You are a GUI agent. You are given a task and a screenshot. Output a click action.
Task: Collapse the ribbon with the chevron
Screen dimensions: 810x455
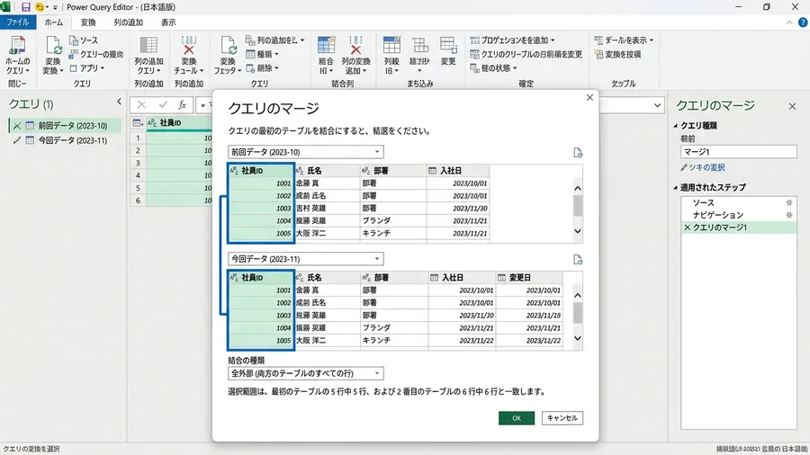pos(788,22)
